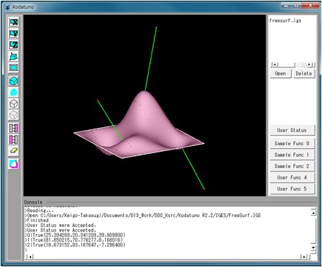Screen dimensions: 322x267
Task: Switch to the isometric view icon
Action: (13, 56)
